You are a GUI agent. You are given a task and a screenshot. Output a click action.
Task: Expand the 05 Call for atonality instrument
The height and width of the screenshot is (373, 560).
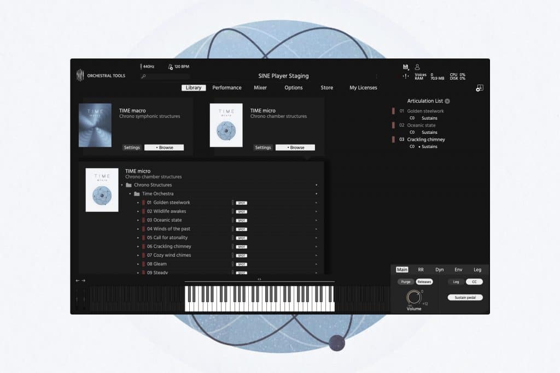[138, 238]
